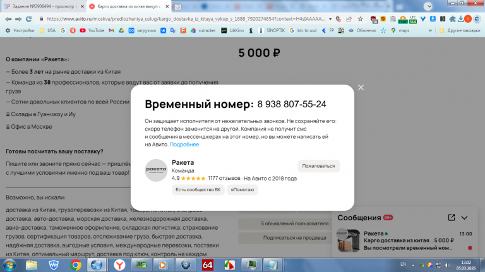Open the YouTube bookmark
Viewport: 485px width, 272px height.
(x=92, y=30)
